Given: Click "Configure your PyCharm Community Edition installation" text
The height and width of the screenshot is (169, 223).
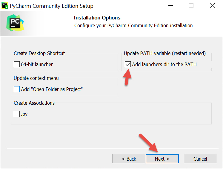Looking at the screenshot, I should (x=133, y=26).
